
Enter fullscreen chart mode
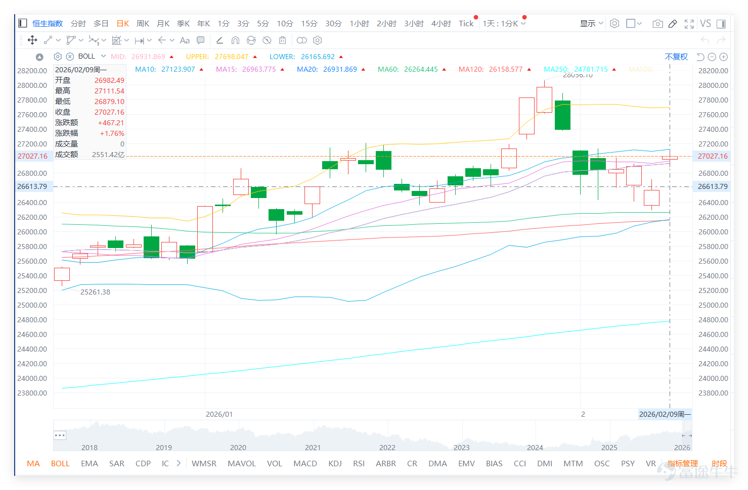click(x=689, y=24)
